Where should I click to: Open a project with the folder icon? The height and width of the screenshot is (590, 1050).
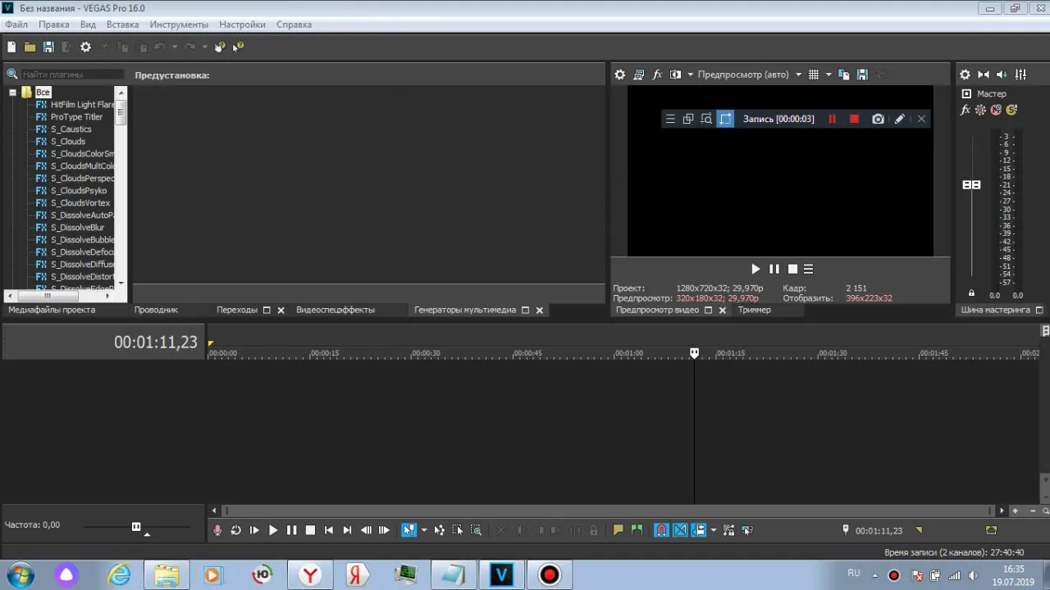pos(30,48)
